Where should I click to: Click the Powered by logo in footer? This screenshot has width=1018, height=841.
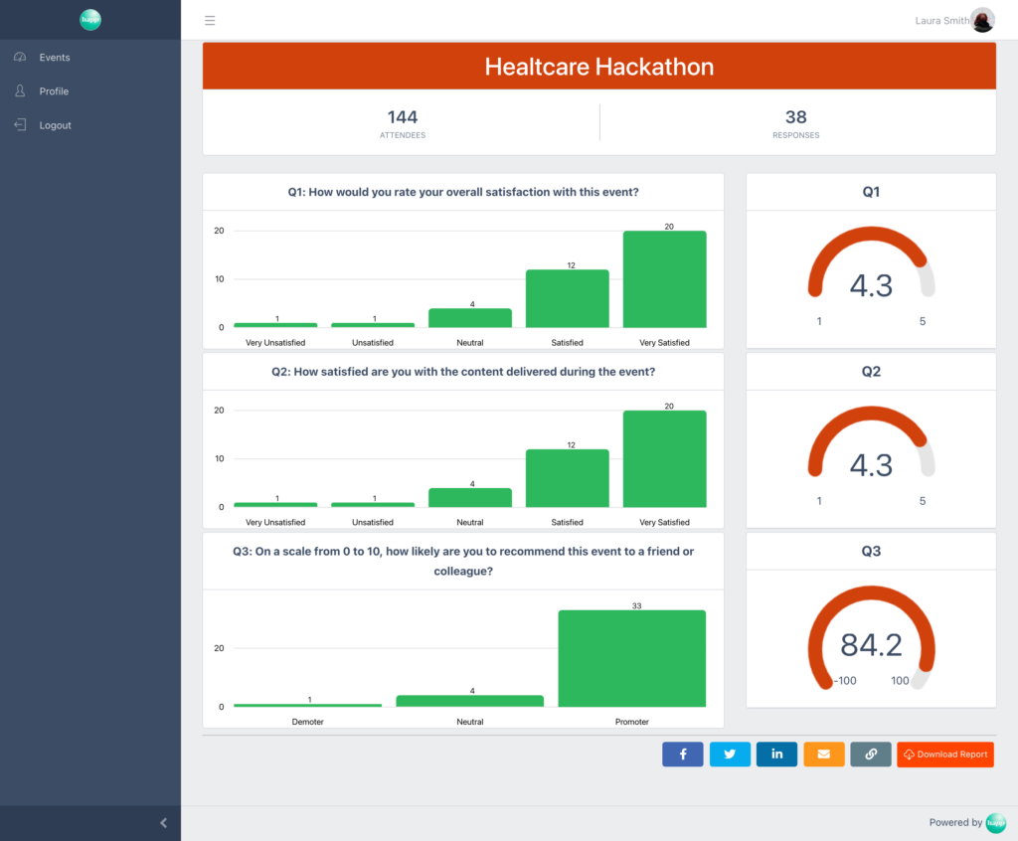995,822
